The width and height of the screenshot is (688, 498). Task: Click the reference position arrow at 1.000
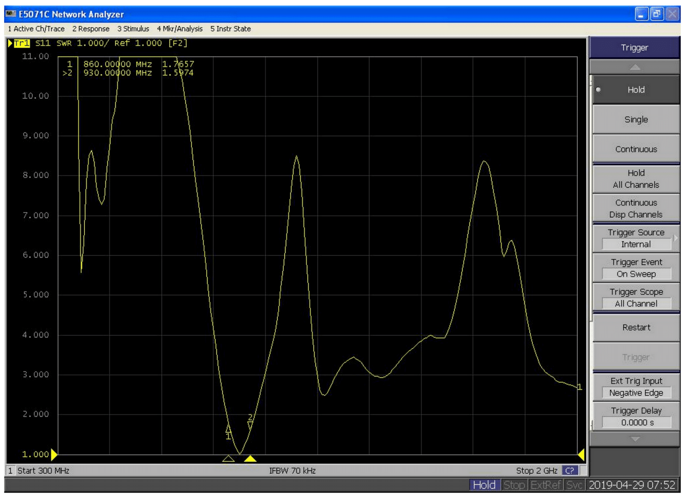(x=54, y=455)
